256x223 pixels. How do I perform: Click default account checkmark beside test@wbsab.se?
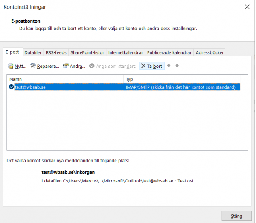click(x=11, y=87)
